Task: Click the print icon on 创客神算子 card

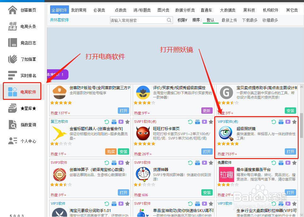Action: point(114,163)
